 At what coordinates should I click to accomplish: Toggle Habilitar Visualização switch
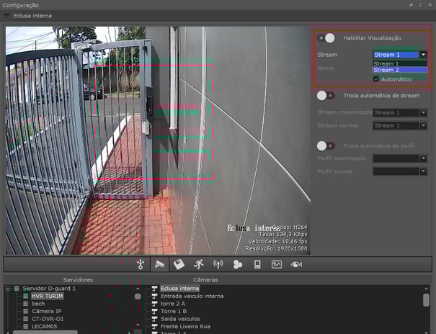coord(326,37)
